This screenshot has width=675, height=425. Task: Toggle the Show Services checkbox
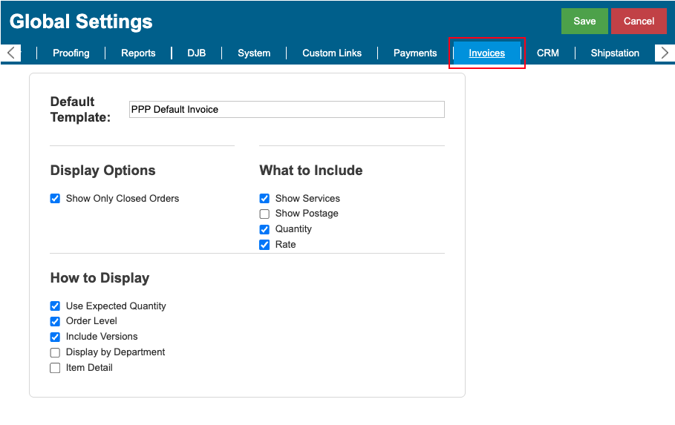(264, 198)
